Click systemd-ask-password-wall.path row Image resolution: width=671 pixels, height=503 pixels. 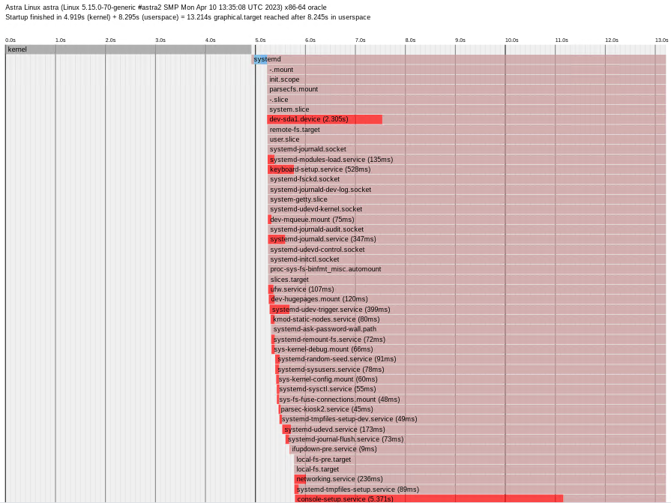pyautogui.click(x=325, y=328)
